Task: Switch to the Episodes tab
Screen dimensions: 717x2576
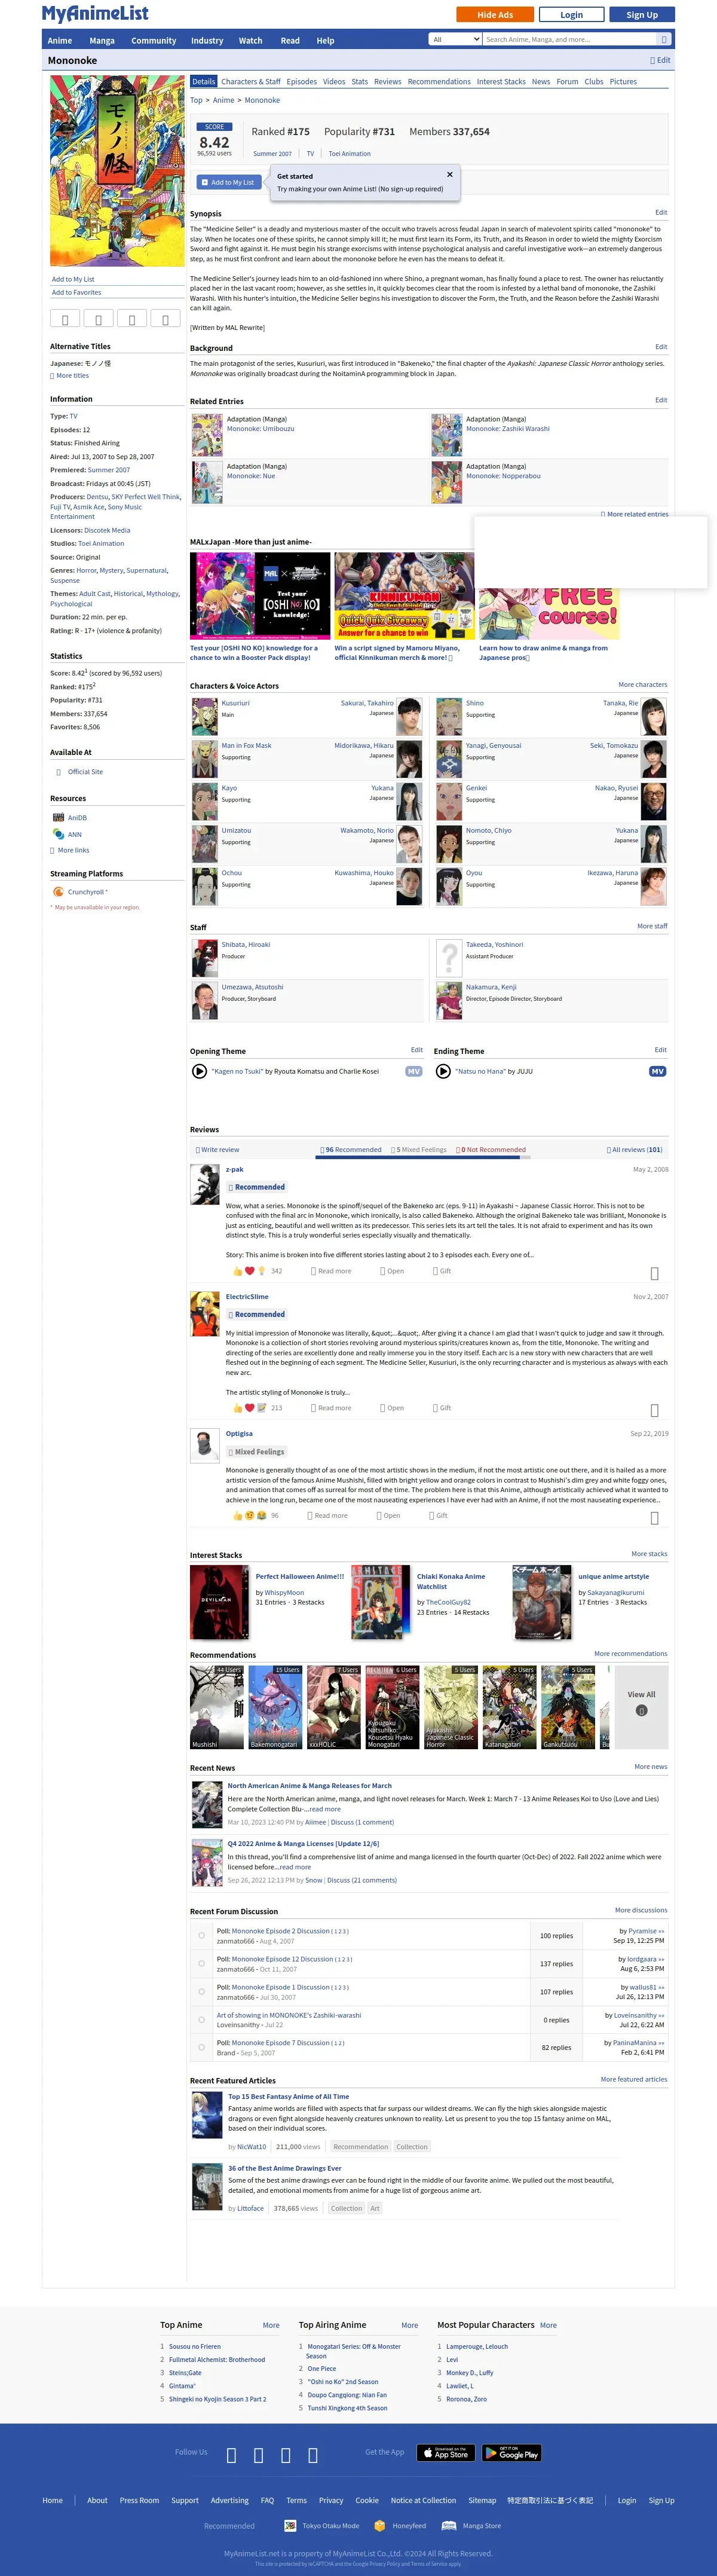Action: click(x=301, y=82)
